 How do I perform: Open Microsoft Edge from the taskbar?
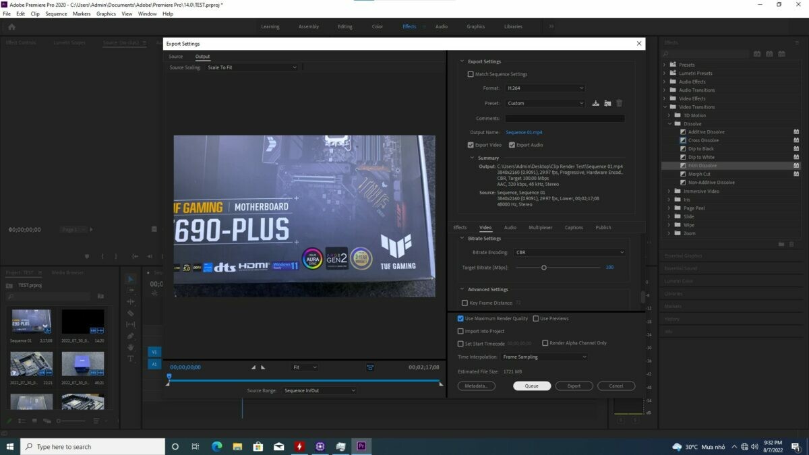click(x=217, y=446)
